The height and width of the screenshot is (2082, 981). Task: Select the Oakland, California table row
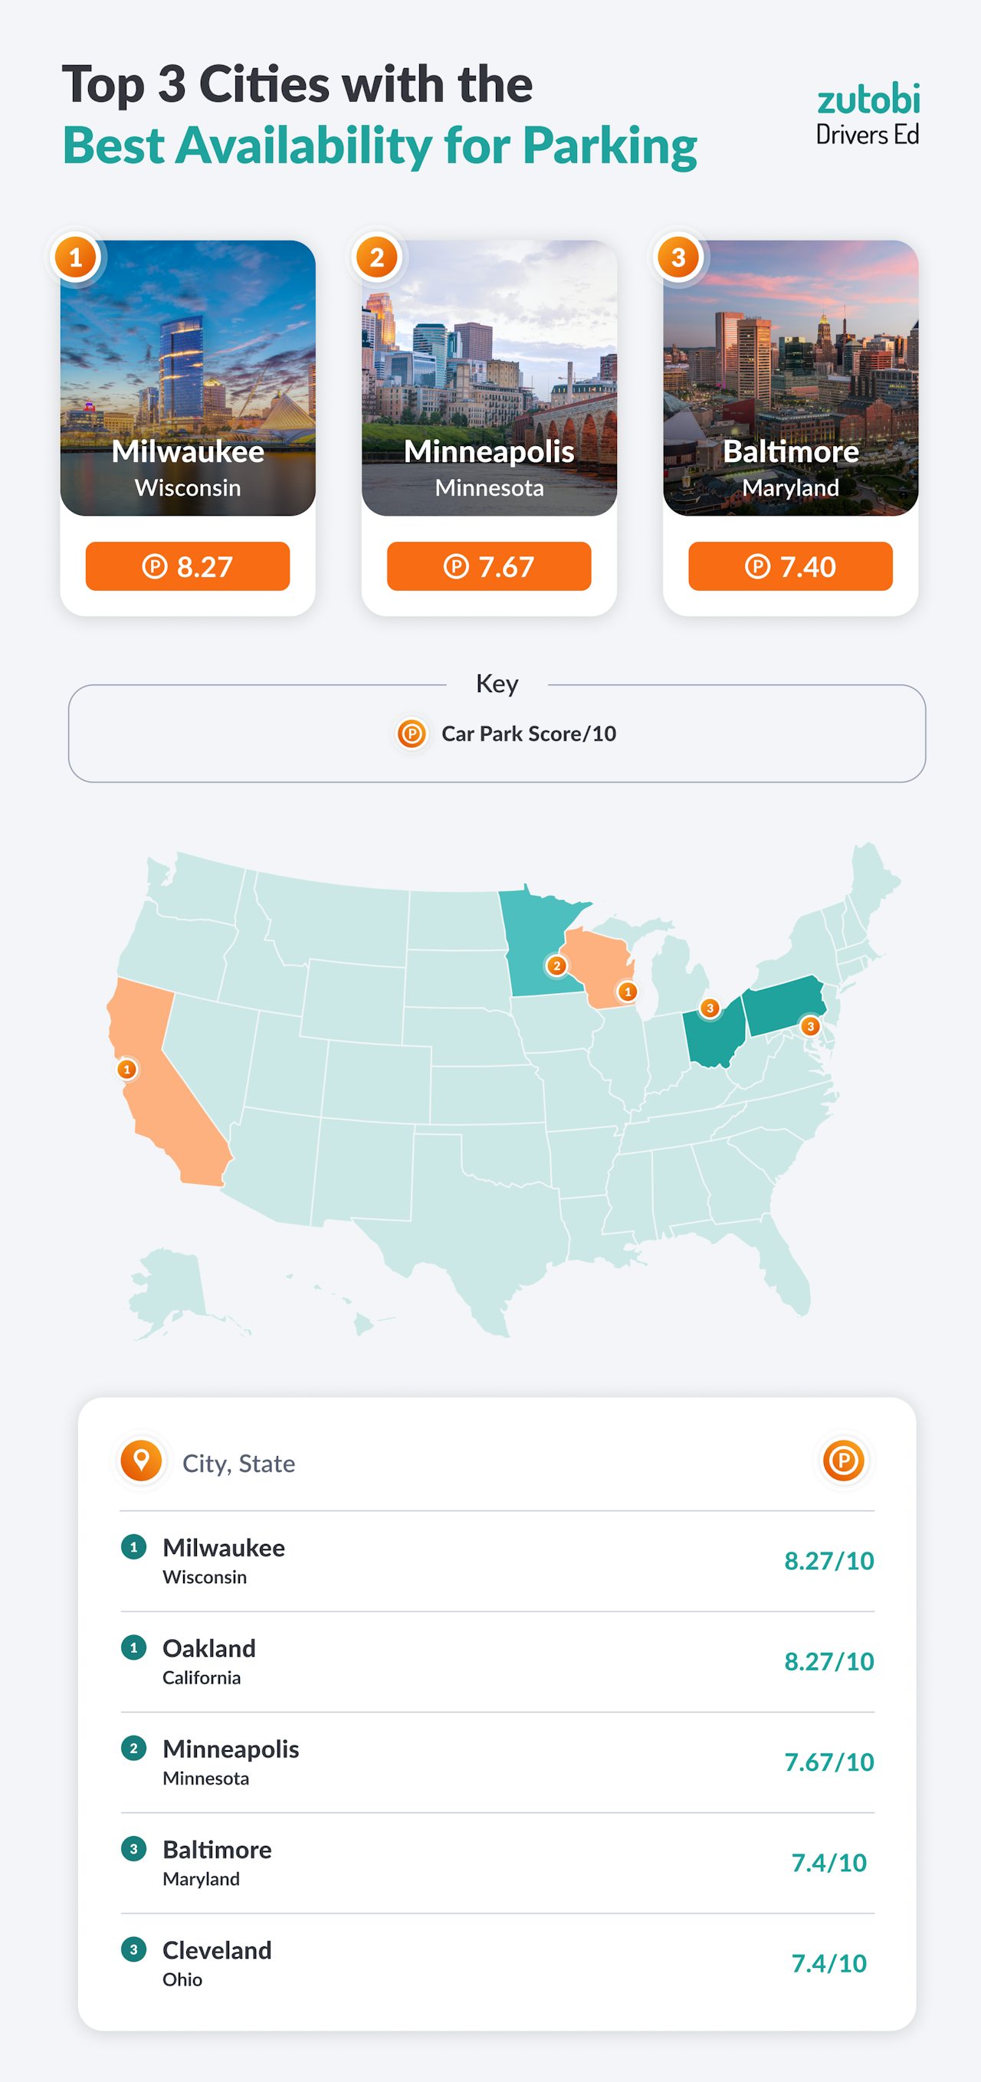[497, 1662]
